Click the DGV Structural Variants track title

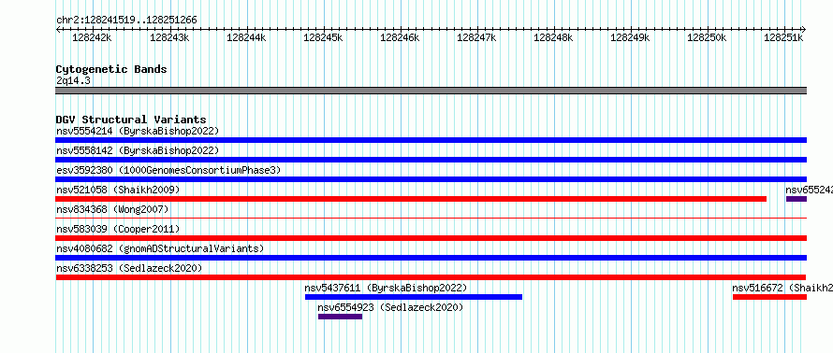[131, 120]
